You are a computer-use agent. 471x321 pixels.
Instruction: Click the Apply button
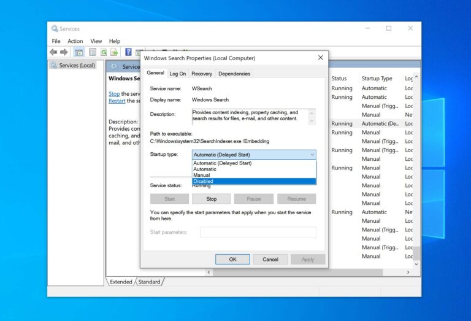point(308,260)
